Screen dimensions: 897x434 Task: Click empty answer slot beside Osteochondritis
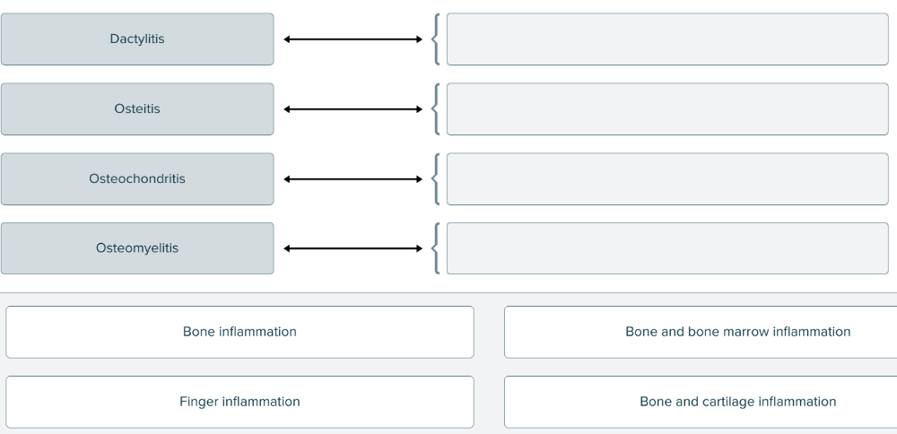(x=667, y=179)
